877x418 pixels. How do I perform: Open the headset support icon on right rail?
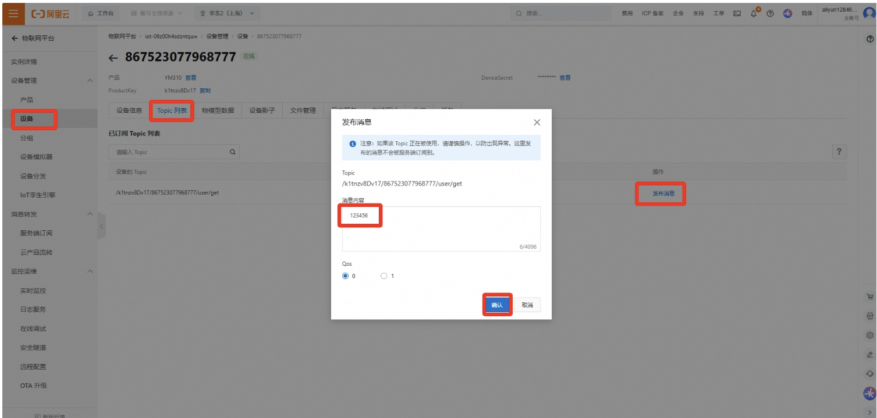[x=869, y=373]
